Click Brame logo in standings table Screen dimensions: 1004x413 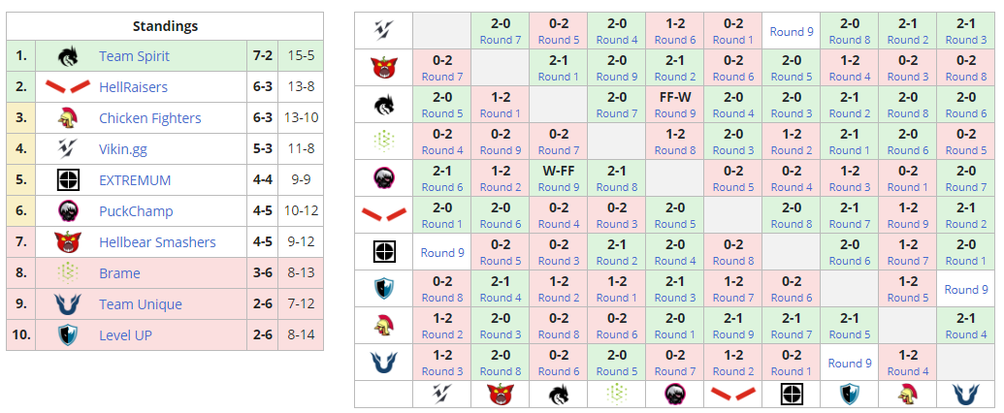click(x=67, y=273)
